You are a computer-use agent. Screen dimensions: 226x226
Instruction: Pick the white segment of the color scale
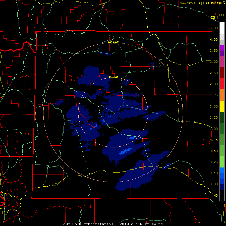click(222, 28)
